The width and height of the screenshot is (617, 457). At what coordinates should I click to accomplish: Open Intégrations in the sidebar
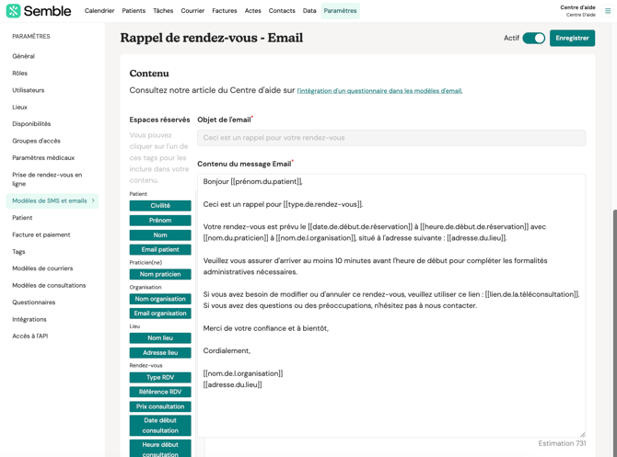[29, 319]
